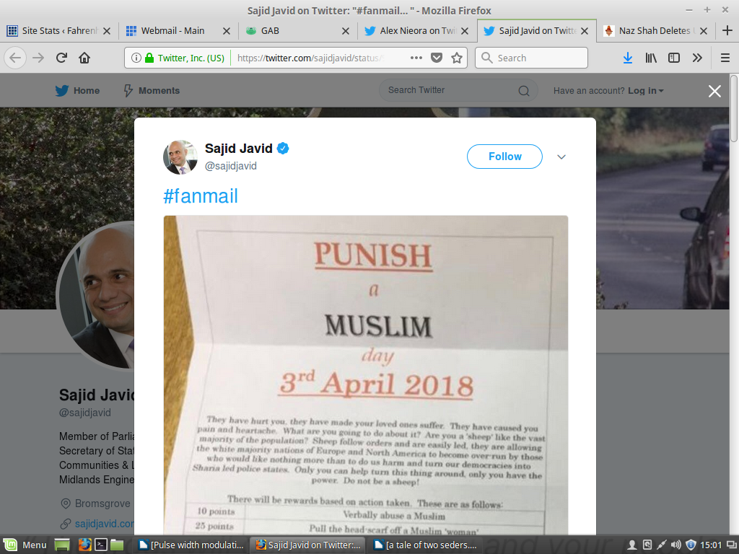Viewport: 739px width, 554px height.
Task: Switch to Webmail - Main tab
Action: [178, 31]
